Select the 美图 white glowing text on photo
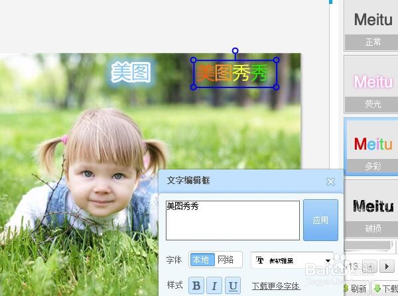 (131, 73)
